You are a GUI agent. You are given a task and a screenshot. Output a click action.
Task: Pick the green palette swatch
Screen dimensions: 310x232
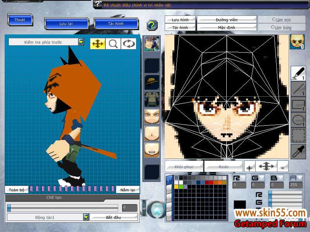point(181,187)
